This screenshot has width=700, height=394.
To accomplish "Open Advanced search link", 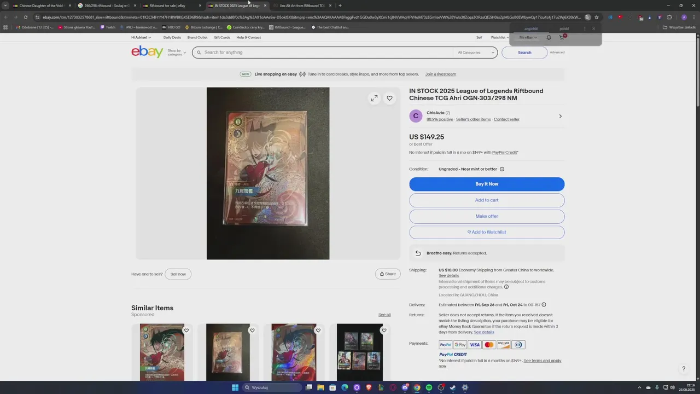I will pos(557,53).
